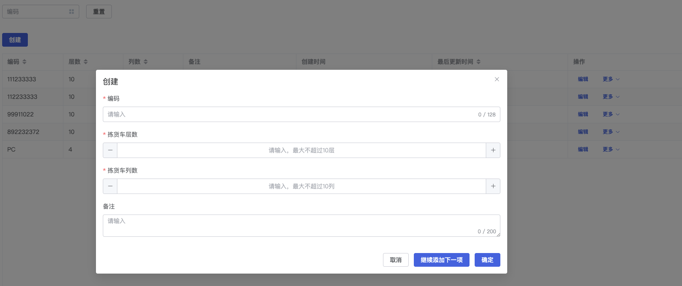The image size is (682, 286).
Task: Focus the 备注 textarea
Action: 302,226
